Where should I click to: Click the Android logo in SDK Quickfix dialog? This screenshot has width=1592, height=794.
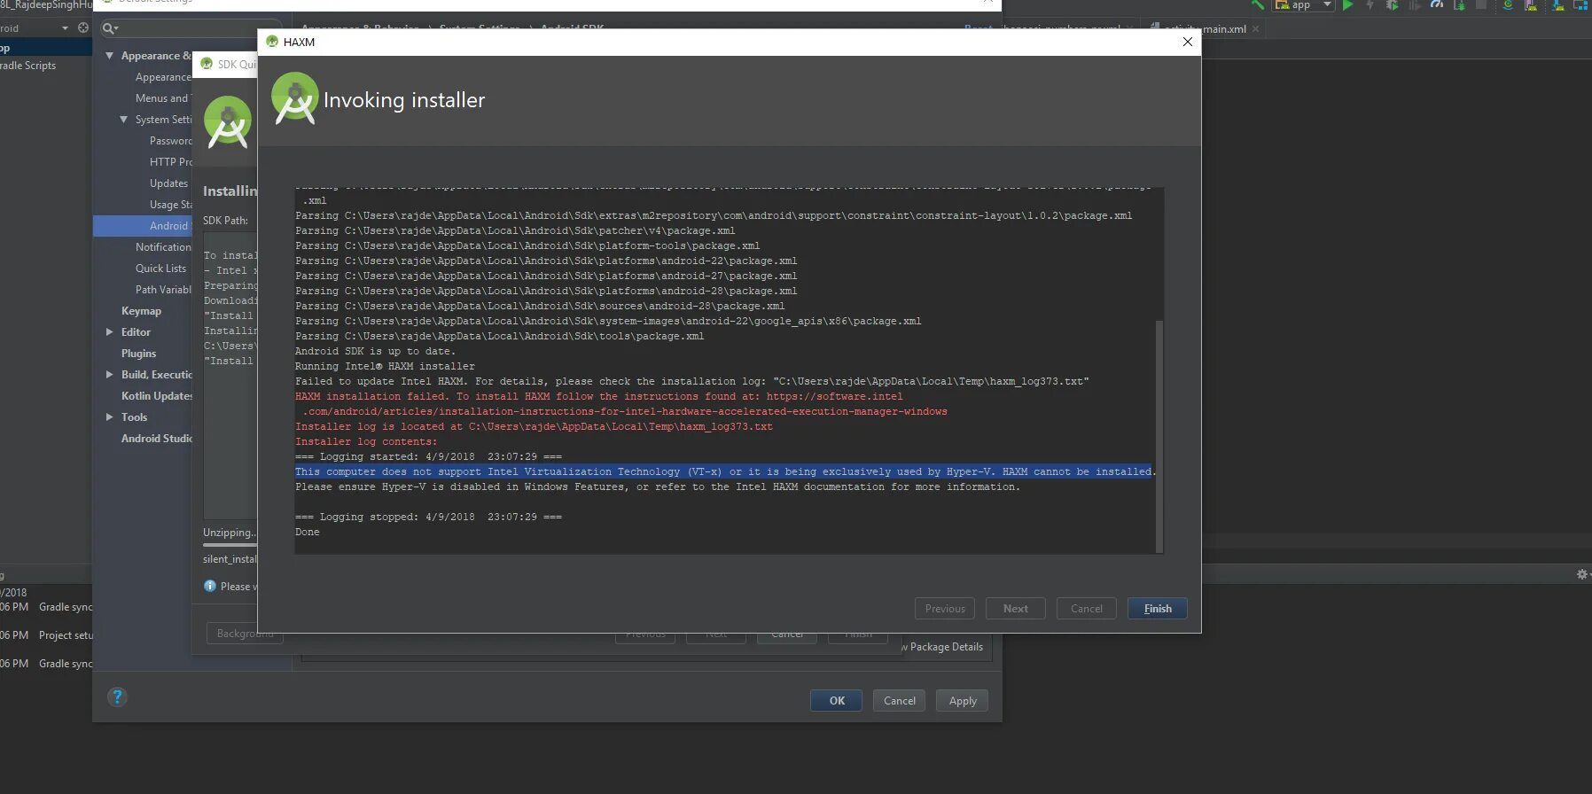click(x=228, y=121)
